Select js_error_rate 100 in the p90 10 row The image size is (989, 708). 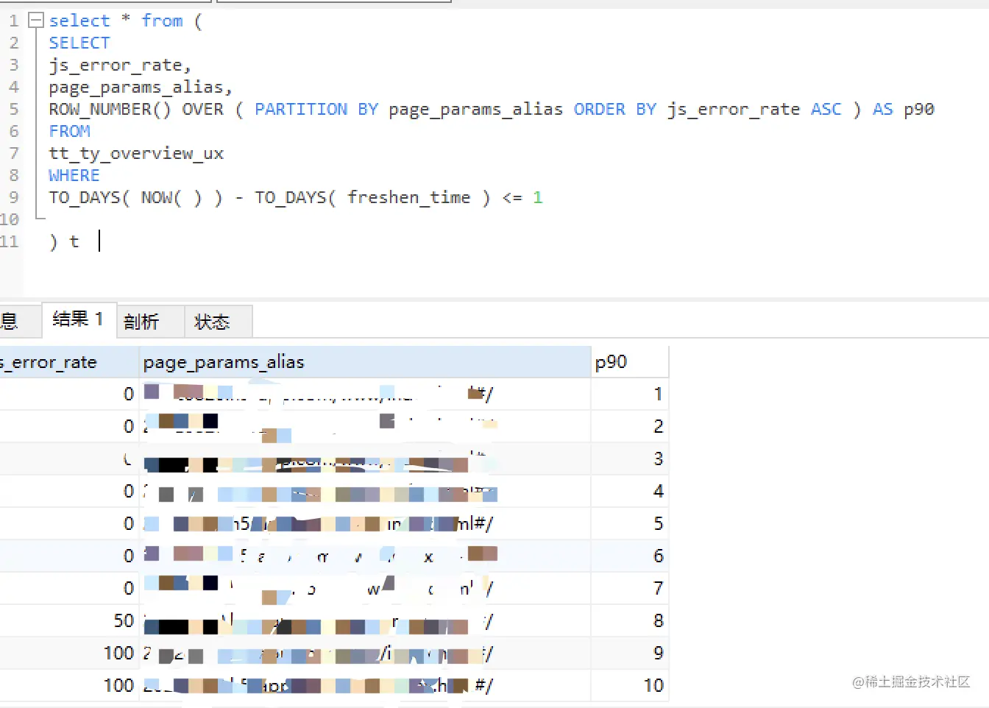point(69,686)
